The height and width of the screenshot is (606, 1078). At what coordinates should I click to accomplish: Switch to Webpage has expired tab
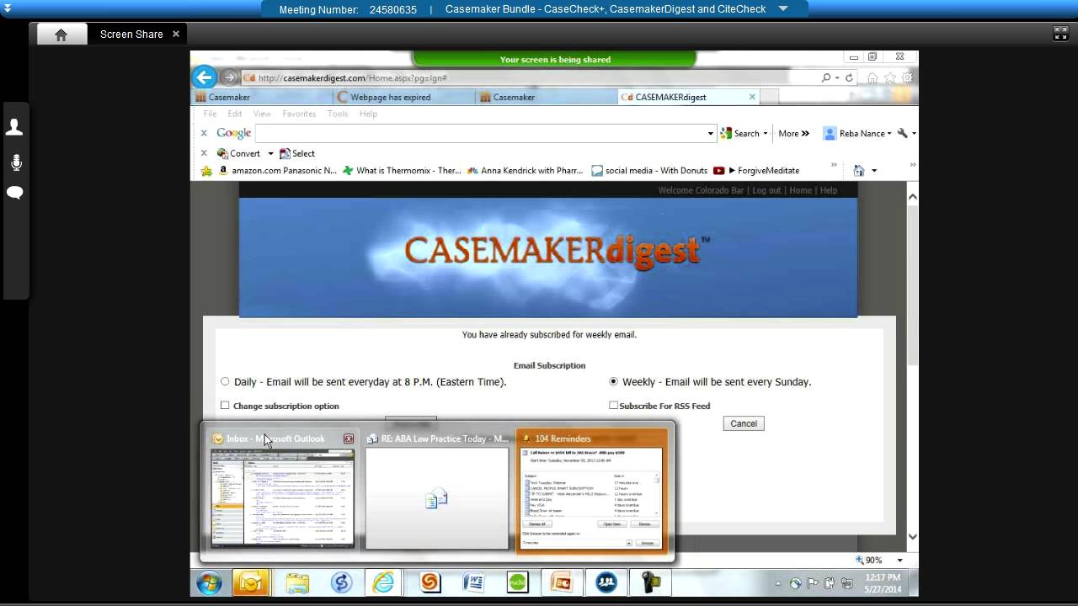coord(390,97)
